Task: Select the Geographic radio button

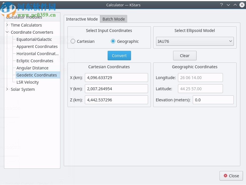Action: (113, 41)
